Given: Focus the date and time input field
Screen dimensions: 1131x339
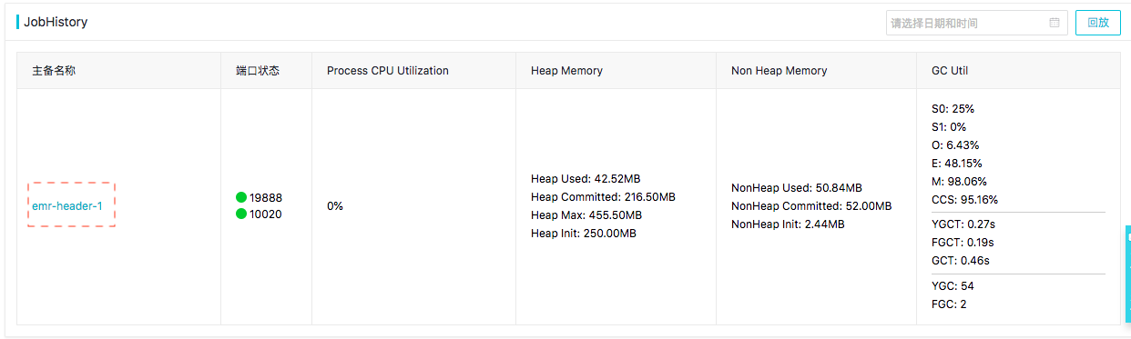Looking at the screenshot, I should click(976, 23).
